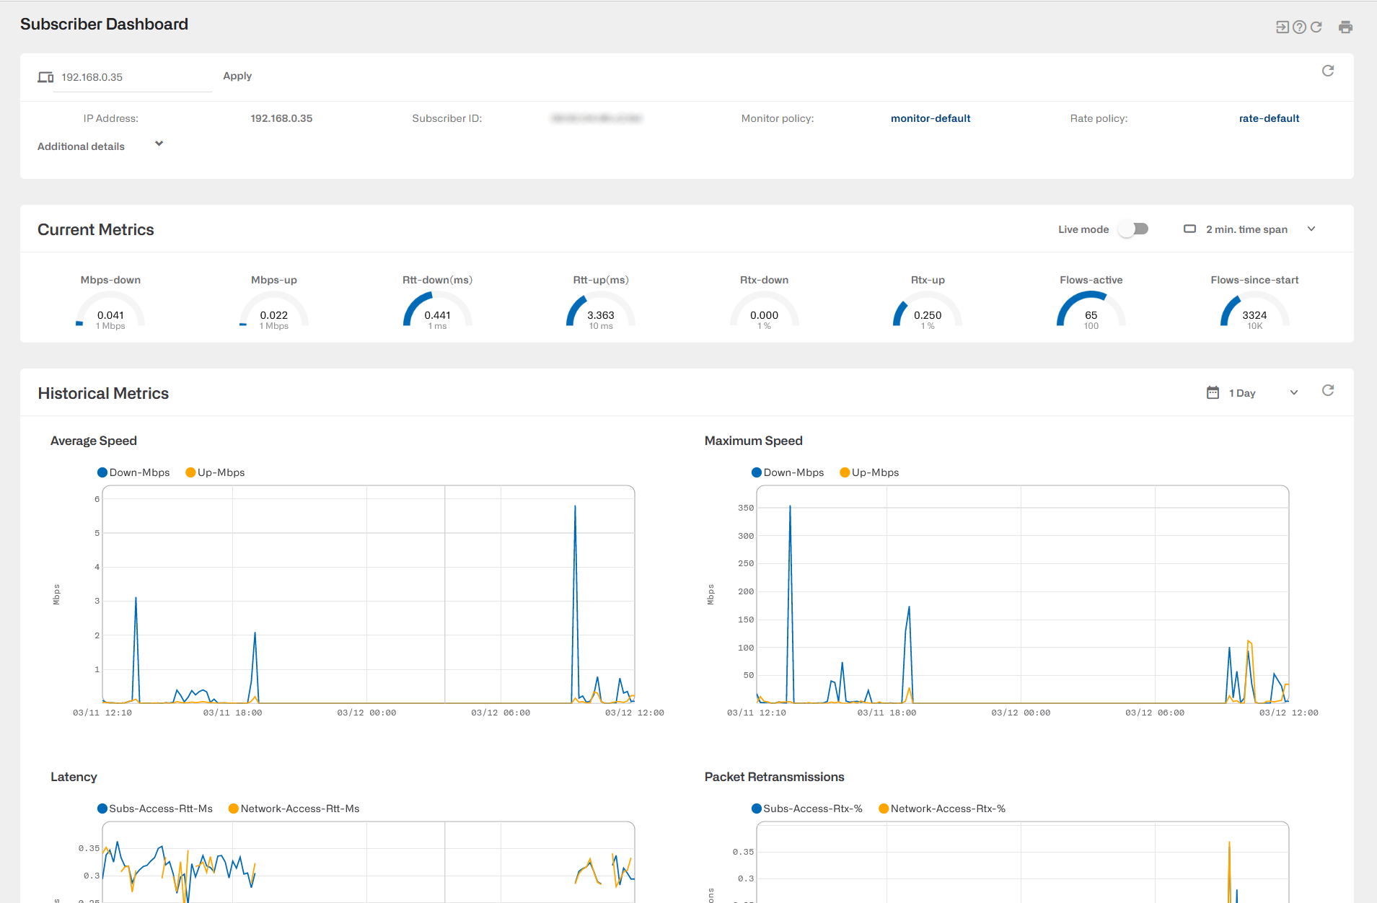Open help via the question mark icon

[1300, 27]
